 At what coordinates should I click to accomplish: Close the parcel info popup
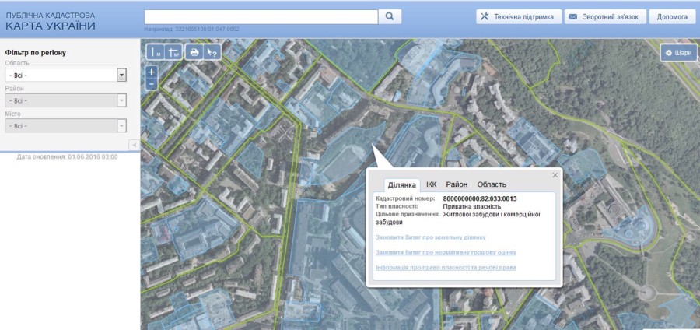pos(555,175)
